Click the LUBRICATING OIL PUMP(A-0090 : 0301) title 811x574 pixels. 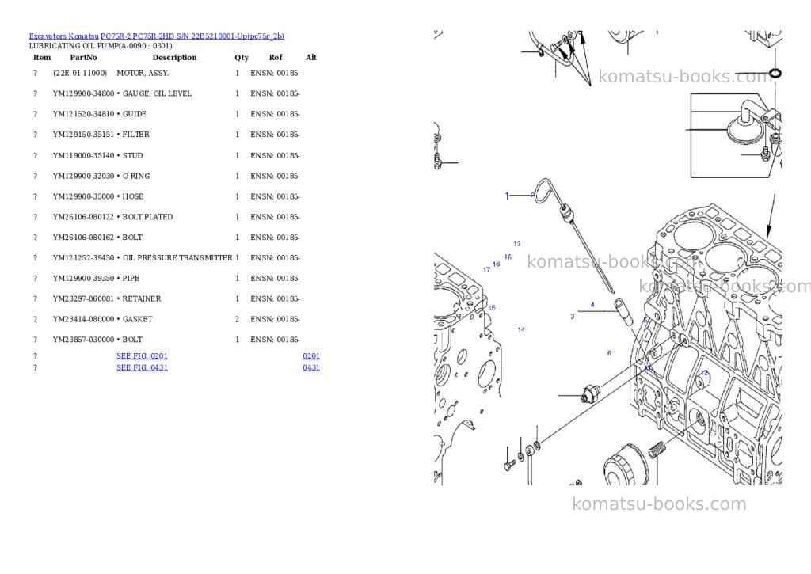[x=101, y=46]
